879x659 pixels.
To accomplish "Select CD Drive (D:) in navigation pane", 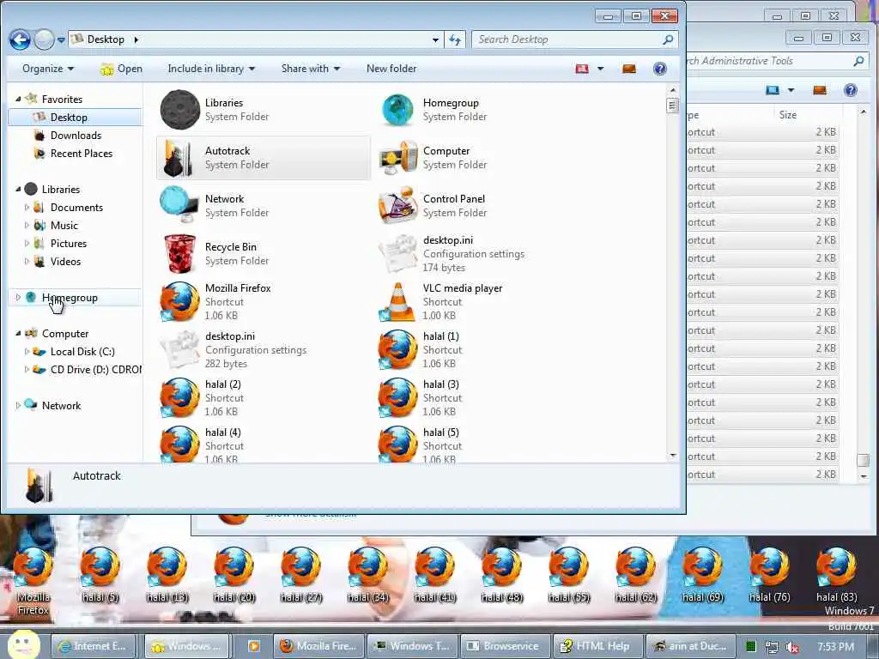I will tap(95, 369).
